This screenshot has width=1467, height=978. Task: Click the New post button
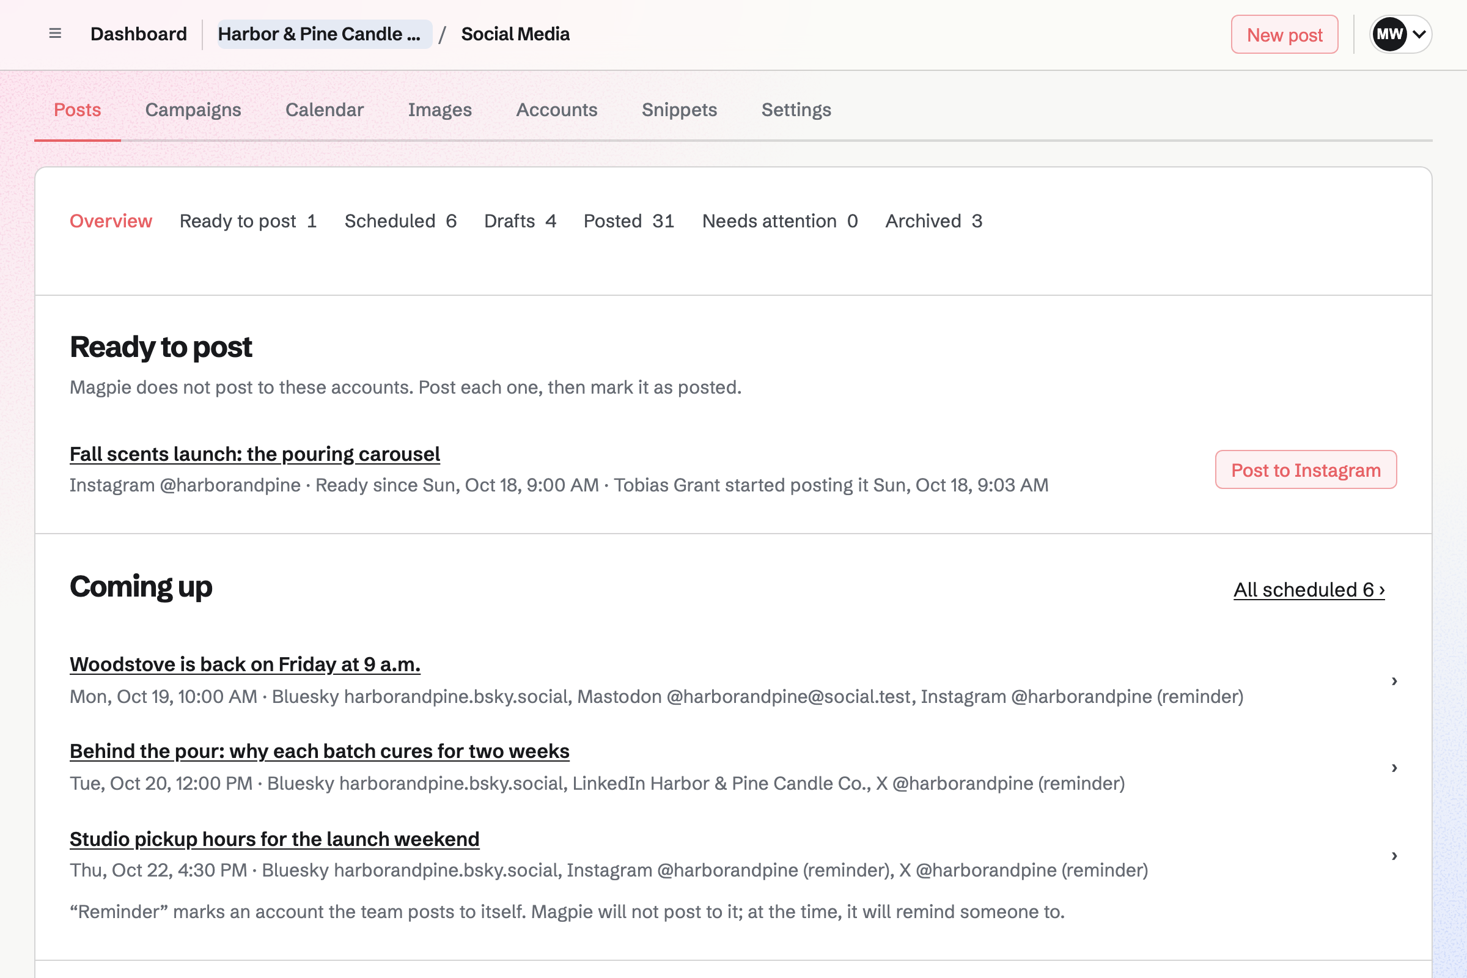point(1284,34)
